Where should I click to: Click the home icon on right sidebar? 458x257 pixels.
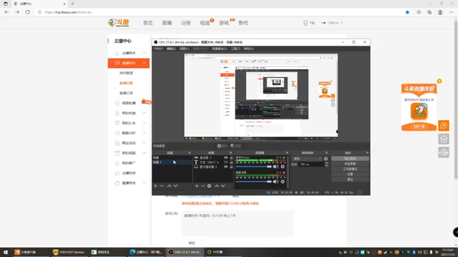click(x=443, y=139)
